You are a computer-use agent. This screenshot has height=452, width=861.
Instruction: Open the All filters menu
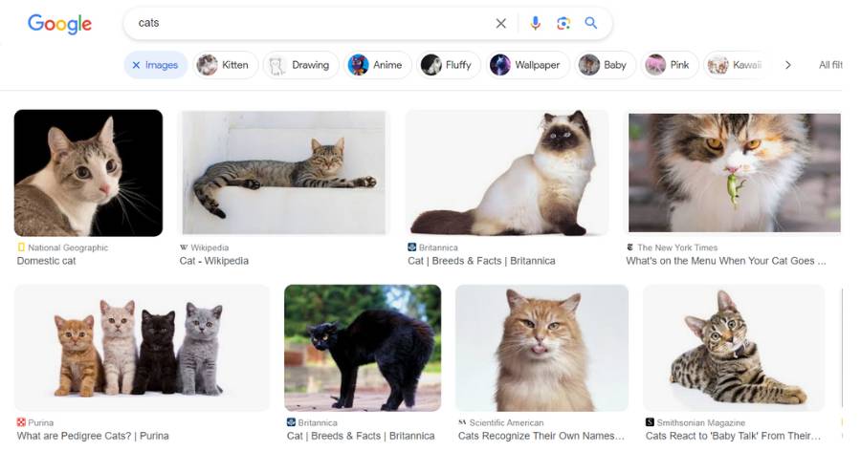coord(830,65)
